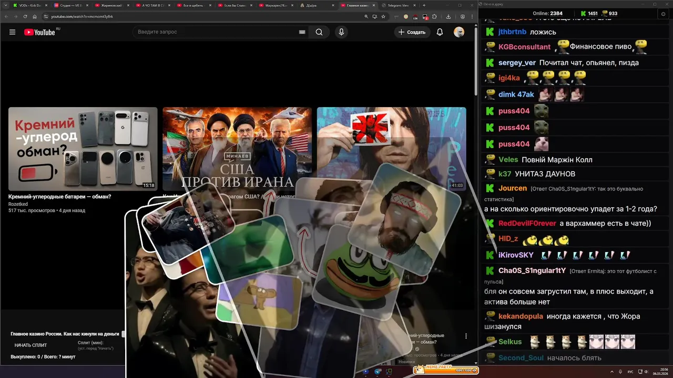Viewport: 673px width, 378px height.
Task: Go back in the browser
Action: tap(7, 16)
